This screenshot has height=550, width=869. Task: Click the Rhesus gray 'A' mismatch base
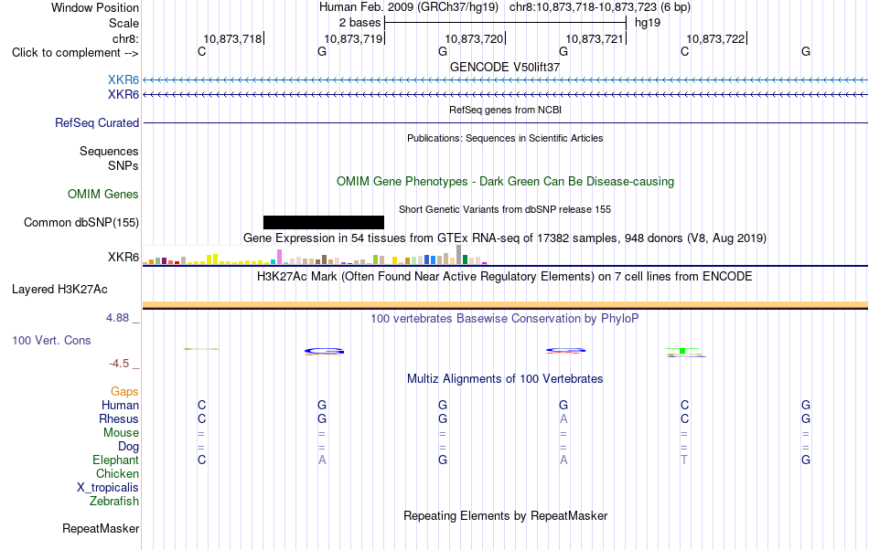pos(563,418)
